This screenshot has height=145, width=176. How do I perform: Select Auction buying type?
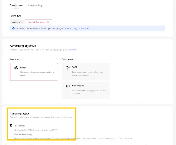click(17, 22)
